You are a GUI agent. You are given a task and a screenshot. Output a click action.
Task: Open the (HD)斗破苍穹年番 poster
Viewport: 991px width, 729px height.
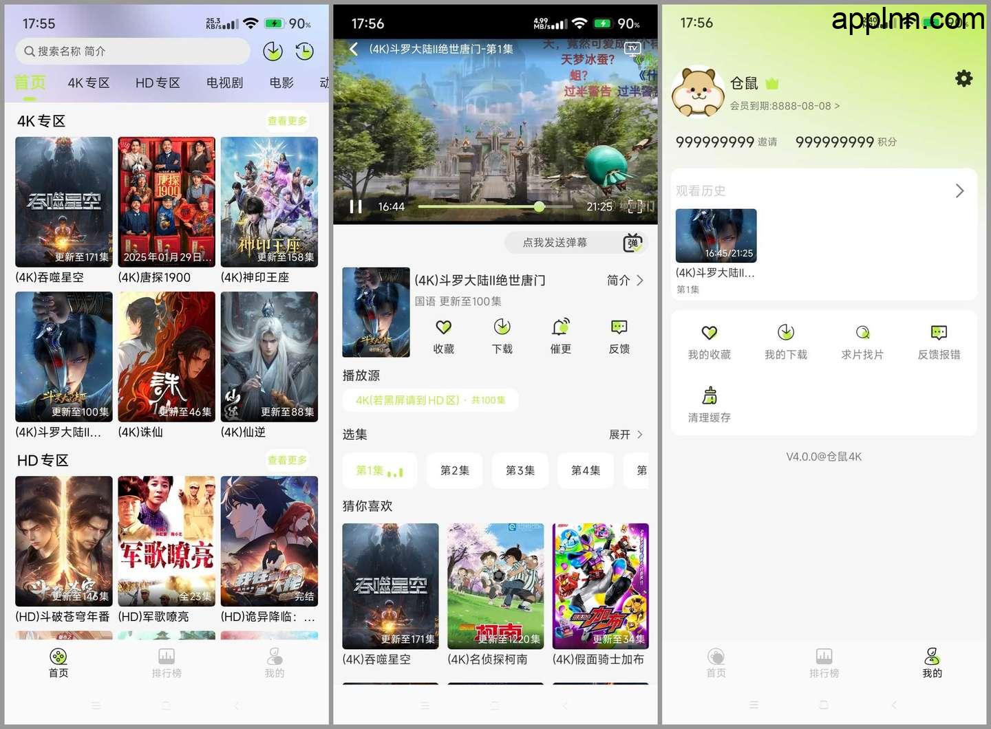(x=64, y=541)
